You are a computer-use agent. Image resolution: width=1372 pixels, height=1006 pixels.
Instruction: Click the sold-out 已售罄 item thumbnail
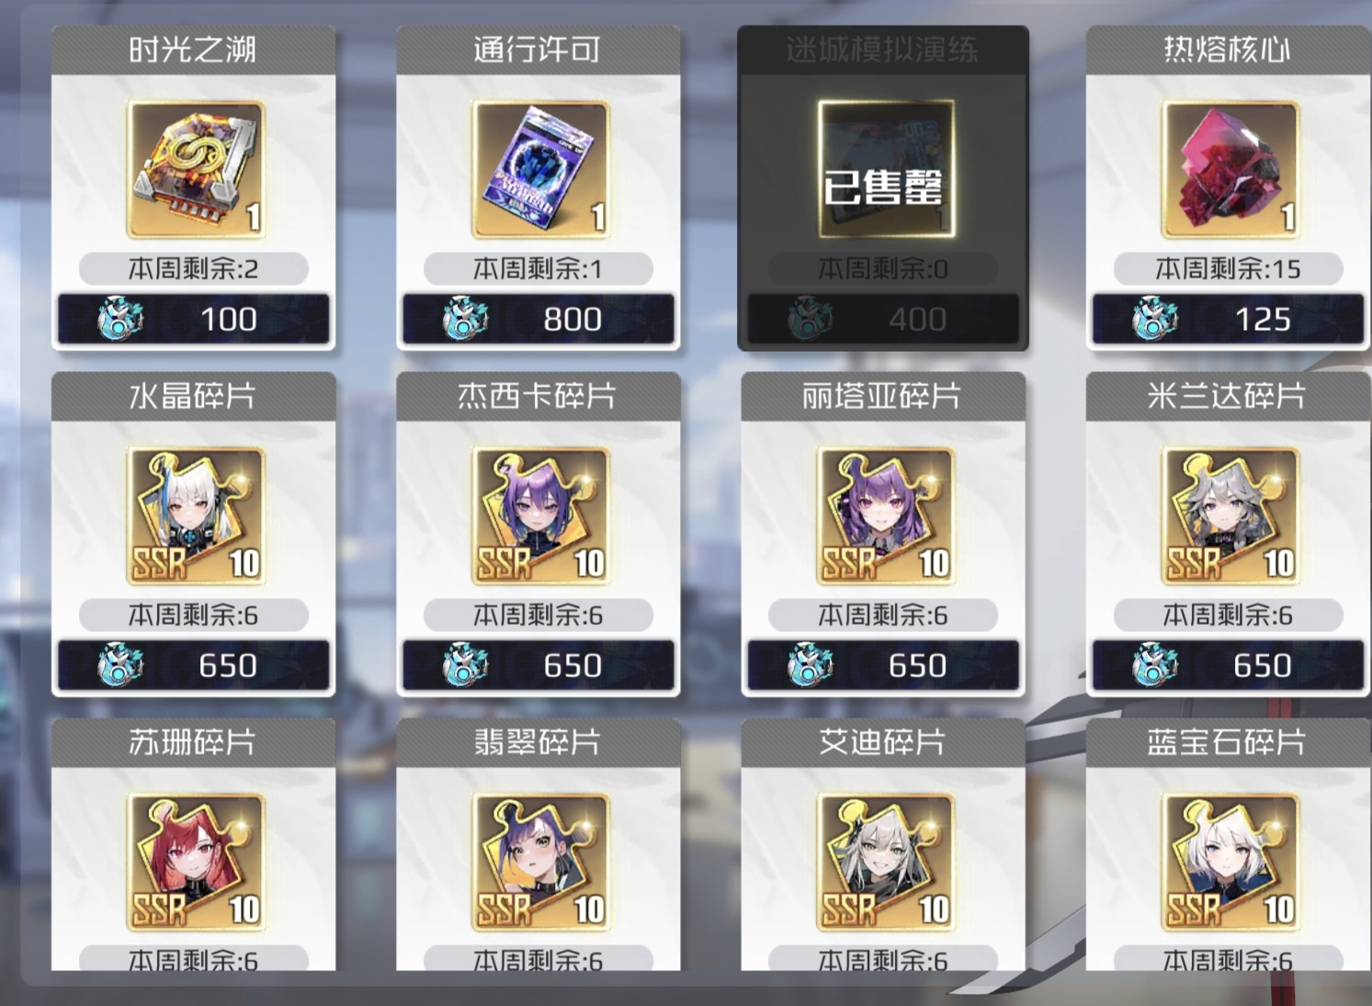(885, 170)
